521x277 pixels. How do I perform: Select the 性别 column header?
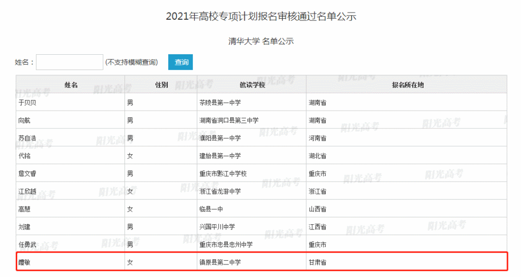(162, 85)
